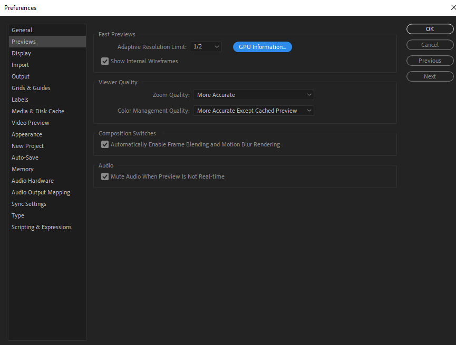This screenshot has width=456, height=345.
Task: Toggle Show Internal Wireframes
Action: point(105,61)
